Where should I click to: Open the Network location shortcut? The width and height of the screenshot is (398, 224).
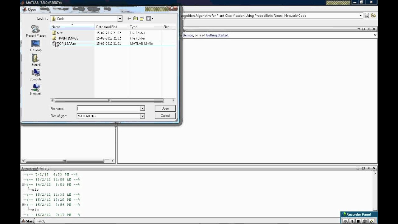coord(36,90)
